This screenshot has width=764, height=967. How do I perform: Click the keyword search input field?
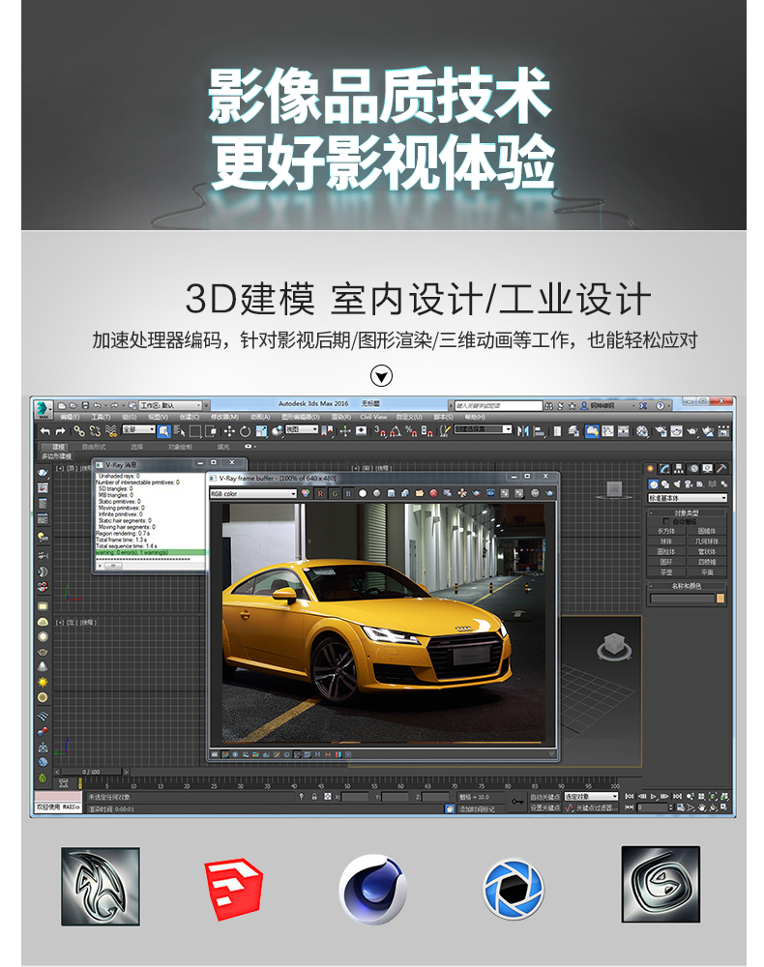point(499,406)
